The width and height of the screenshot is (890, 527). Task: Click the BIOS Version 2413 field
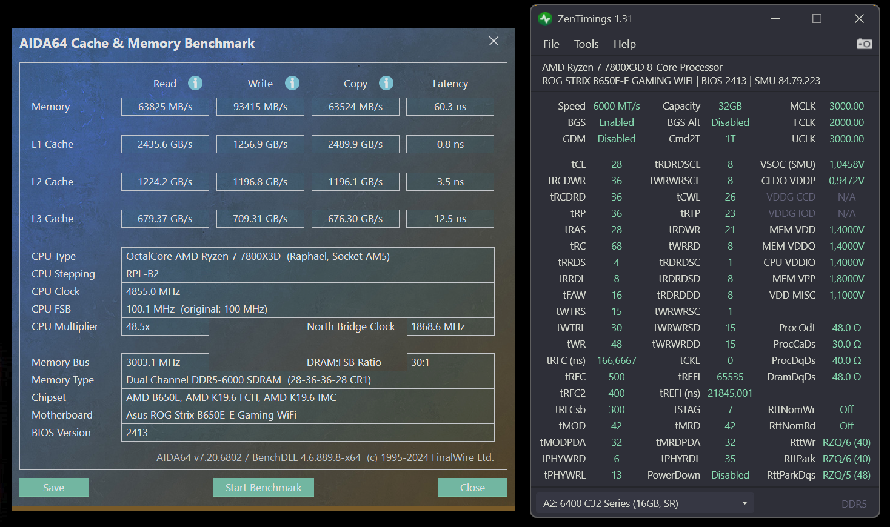coord(308,433)
